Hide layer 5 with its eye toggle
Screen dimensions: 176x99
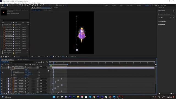click(1, 82)
